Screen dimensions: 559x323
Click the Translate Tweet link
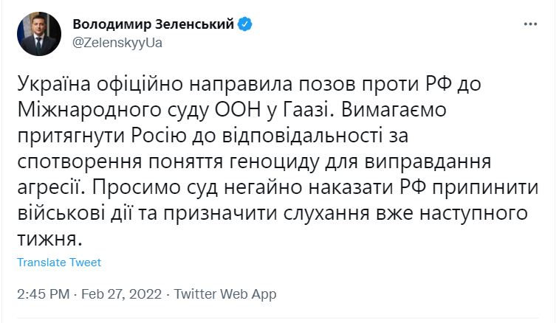tap(59, 263)
